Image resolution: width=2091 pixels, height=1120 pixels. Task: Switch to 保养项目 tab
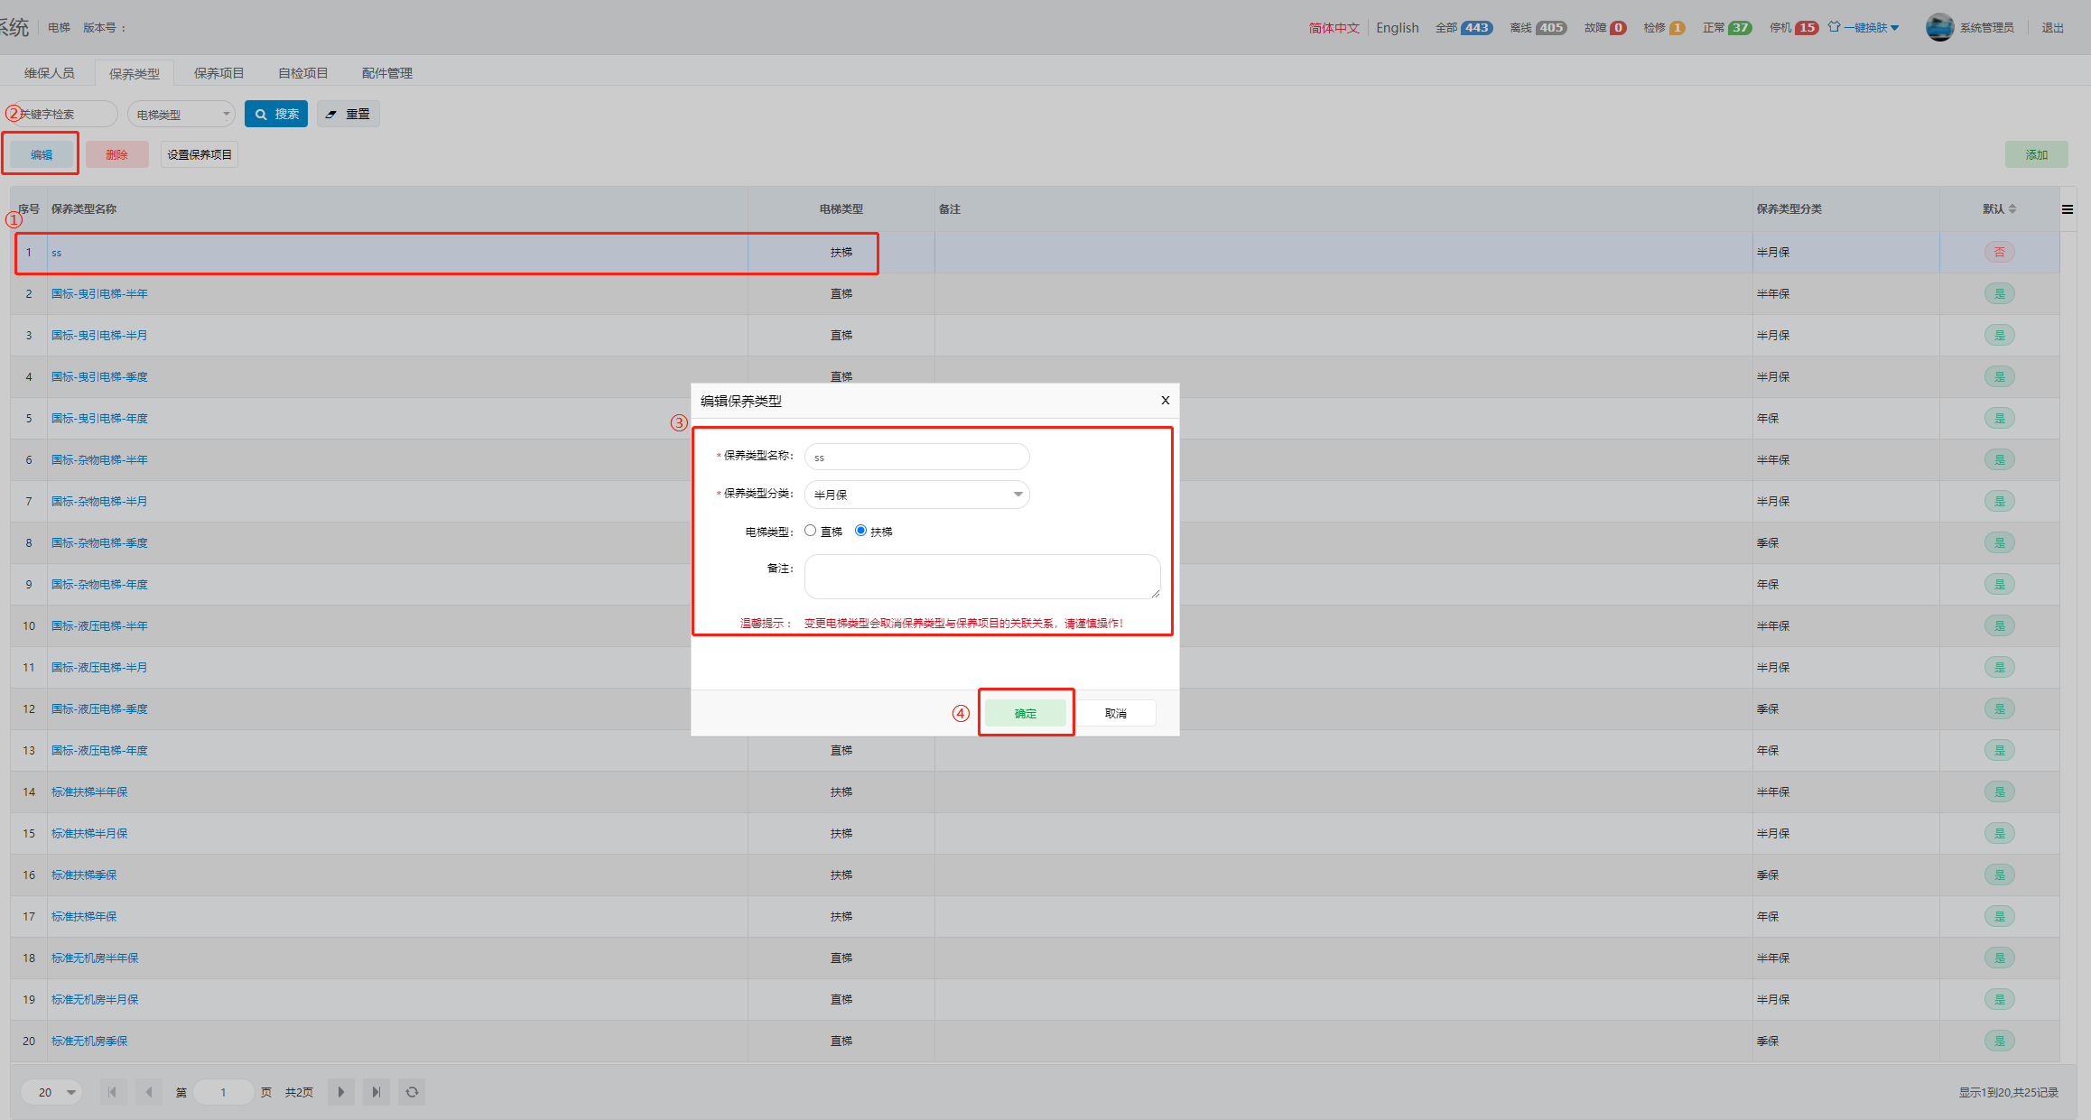coord(218,73)
